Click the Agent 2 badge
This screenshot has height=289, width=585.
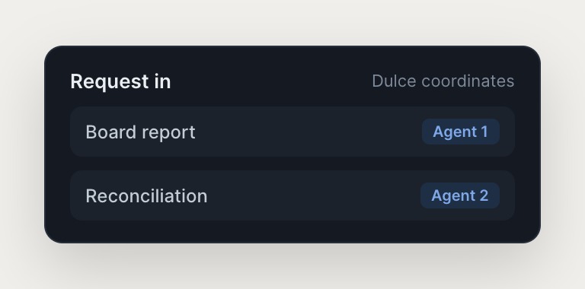coord(459,195)
